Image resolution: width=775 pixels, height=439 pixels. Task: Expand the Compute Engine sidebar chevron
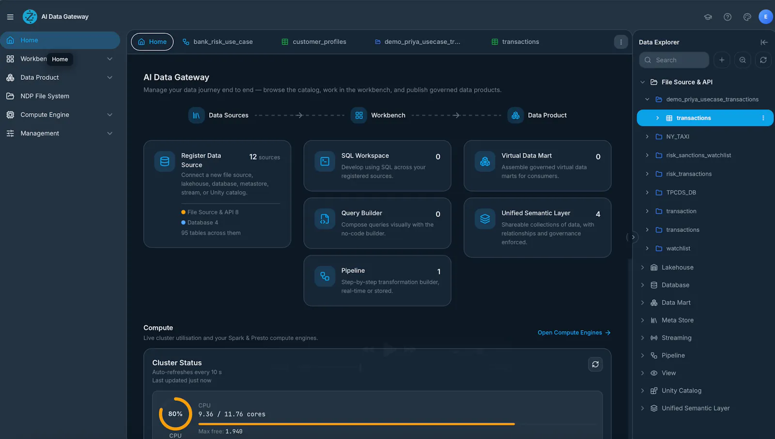[x=110, y=115]
